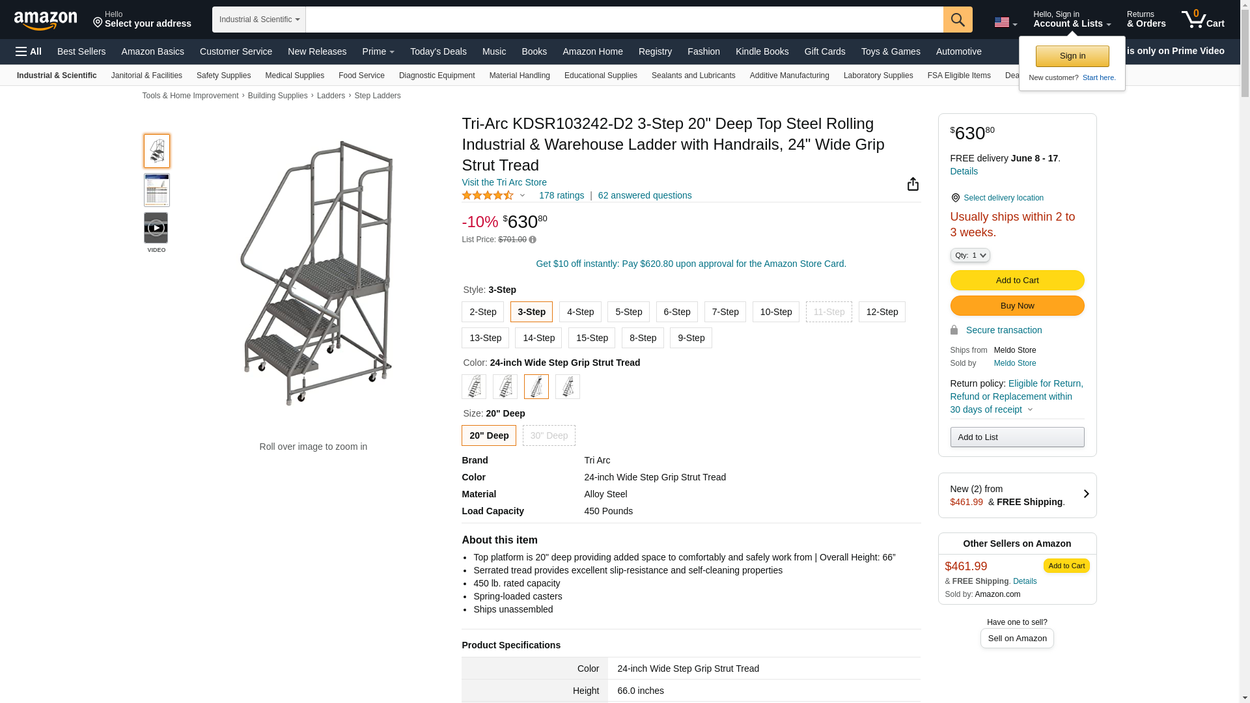Open Today's Deals in navigation bar
1250x703 pixels.
438,51
